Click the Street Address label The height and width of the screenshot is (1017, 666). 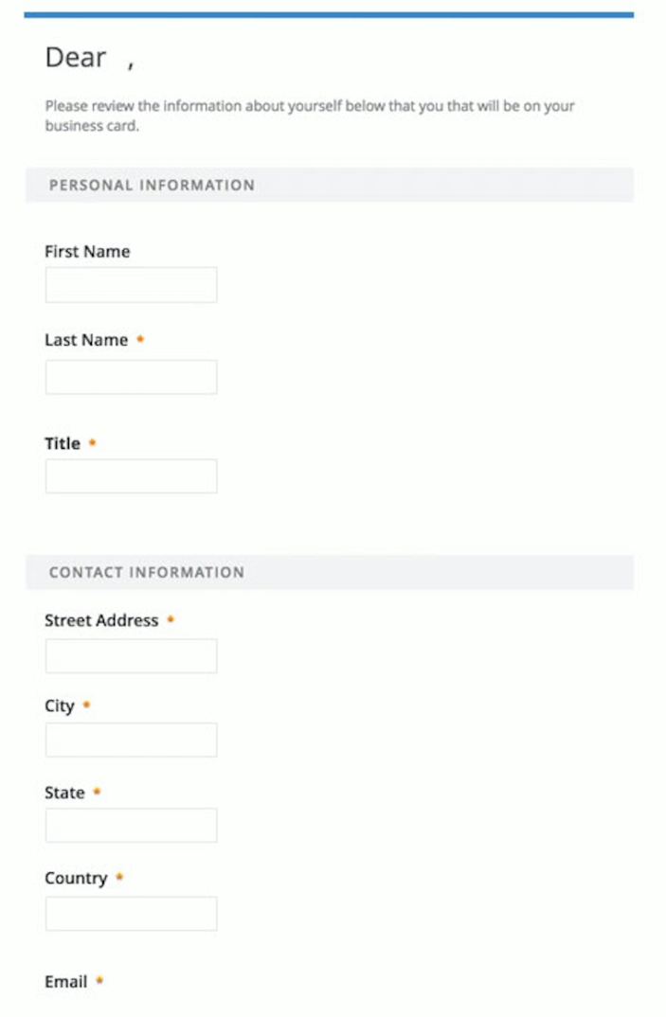click(101, 620)
